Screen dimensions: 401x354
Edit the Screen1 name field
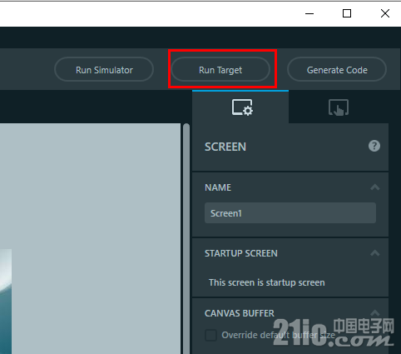(x=290, y=213)
